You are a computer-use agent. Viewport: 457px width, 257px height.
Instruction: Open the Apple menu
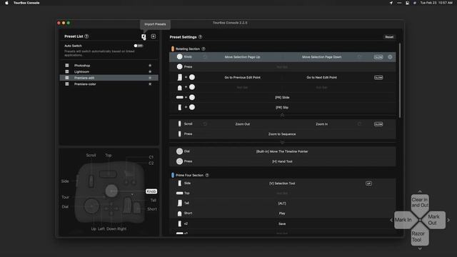(x=6, y=3)
